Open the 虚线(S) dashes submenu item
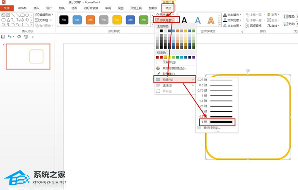 (175, 86)
